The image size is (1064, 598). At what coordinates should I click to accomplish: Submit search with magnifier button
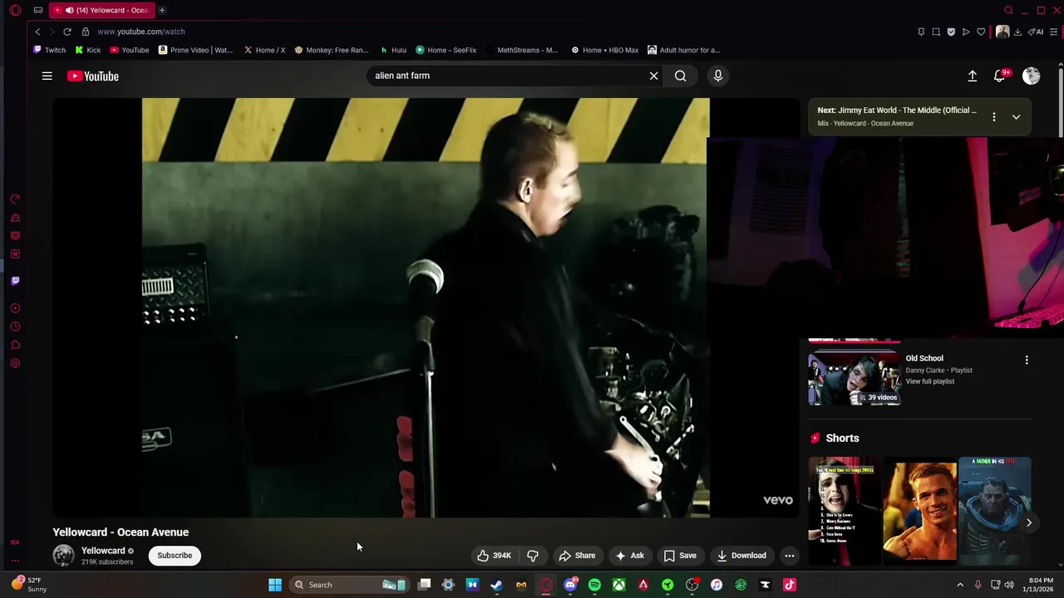[681, 76]
